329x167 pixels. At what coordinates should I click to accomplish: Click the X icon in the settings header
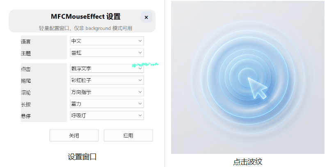click(146, 17)
